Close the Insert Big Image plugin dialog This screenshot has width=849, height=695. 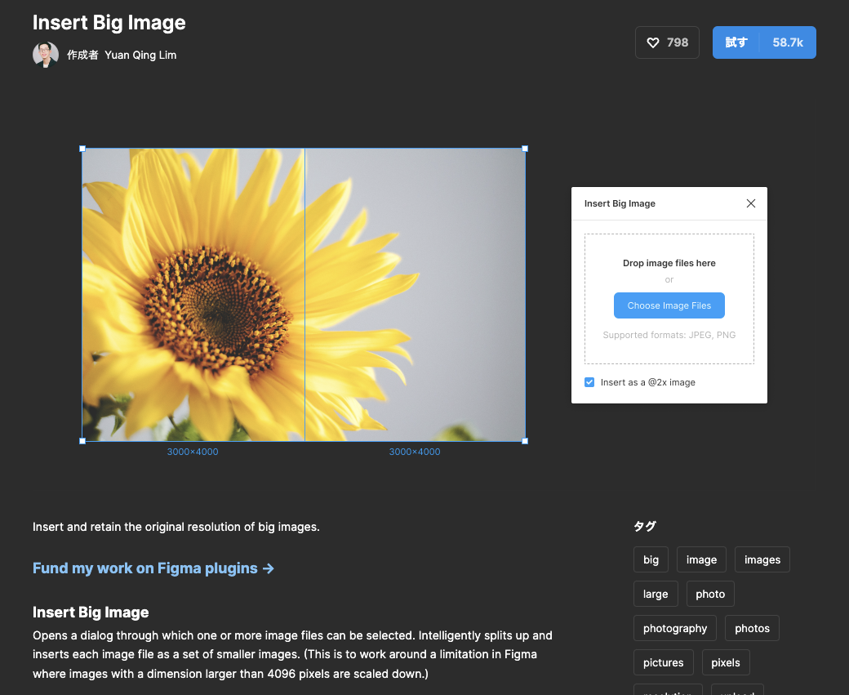(750, 203)
